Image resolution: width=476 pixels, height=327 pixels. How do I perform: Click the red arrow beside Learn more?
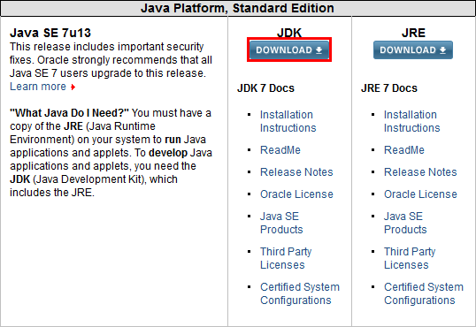pos(73,87)
